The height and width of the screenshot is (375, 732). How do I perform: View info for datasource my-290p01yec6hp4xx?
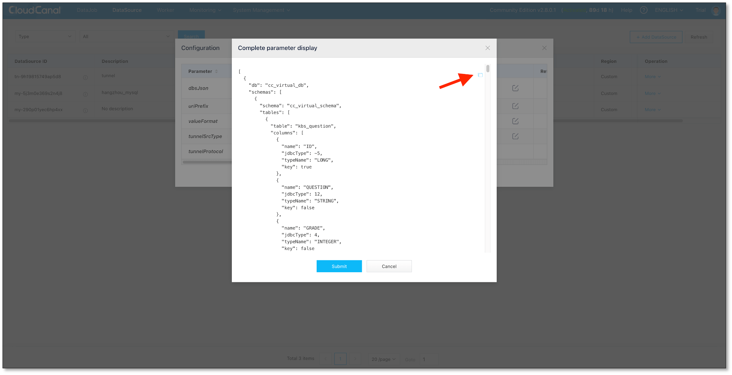click(x=86, y=110)
